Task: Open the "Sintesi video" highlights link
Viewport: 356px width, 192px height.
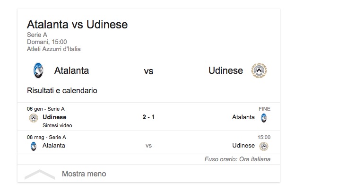Action: tap(57, 126)
